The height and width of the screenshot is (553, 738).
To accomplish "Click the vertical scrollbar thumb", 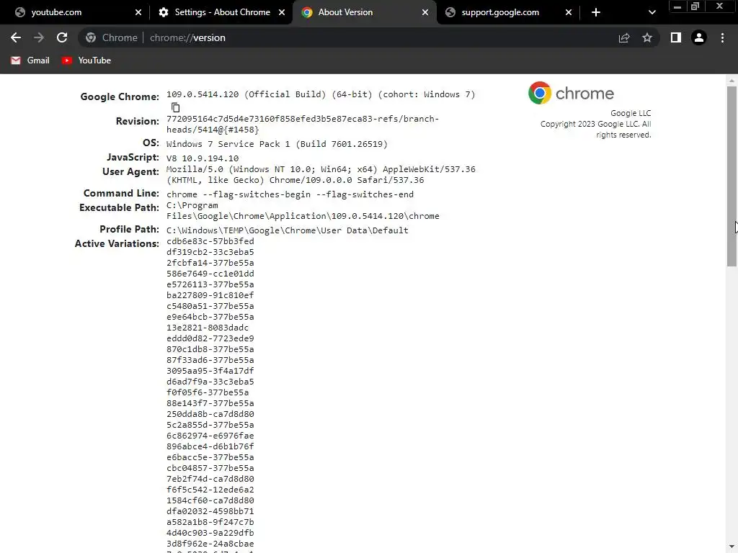I will [x=732, y=176].
